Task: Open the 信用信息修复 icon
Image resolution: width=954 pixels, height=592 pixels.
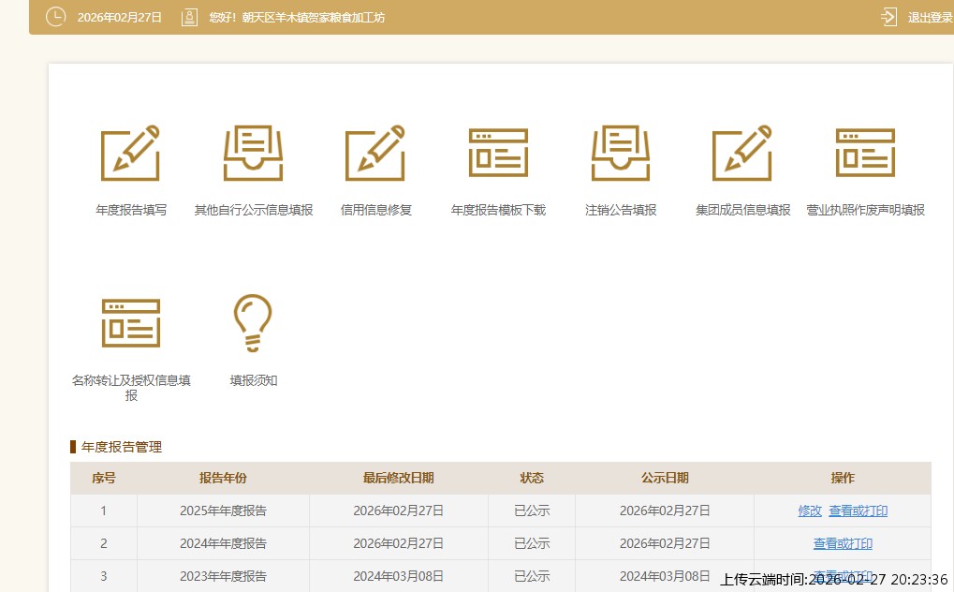Action: tap(375, 153)
